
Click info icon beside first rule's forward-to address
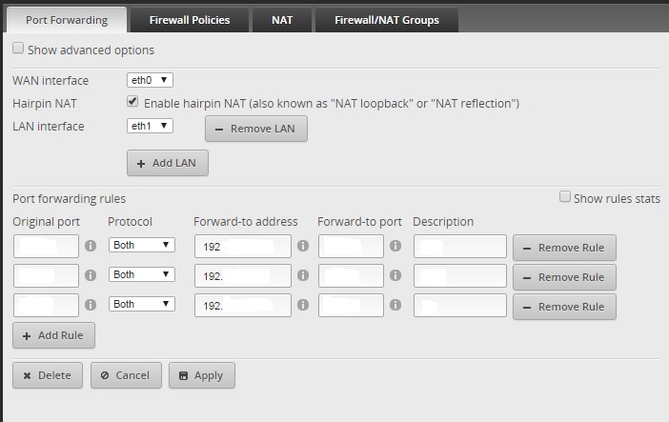[303, 246]
